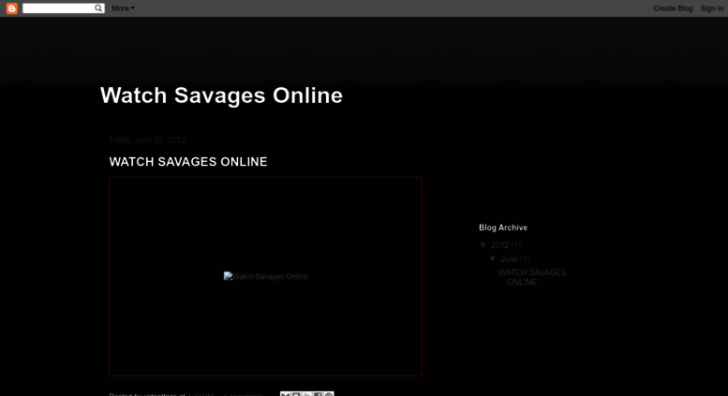Click the Blog Archive heading

point(503,227)
